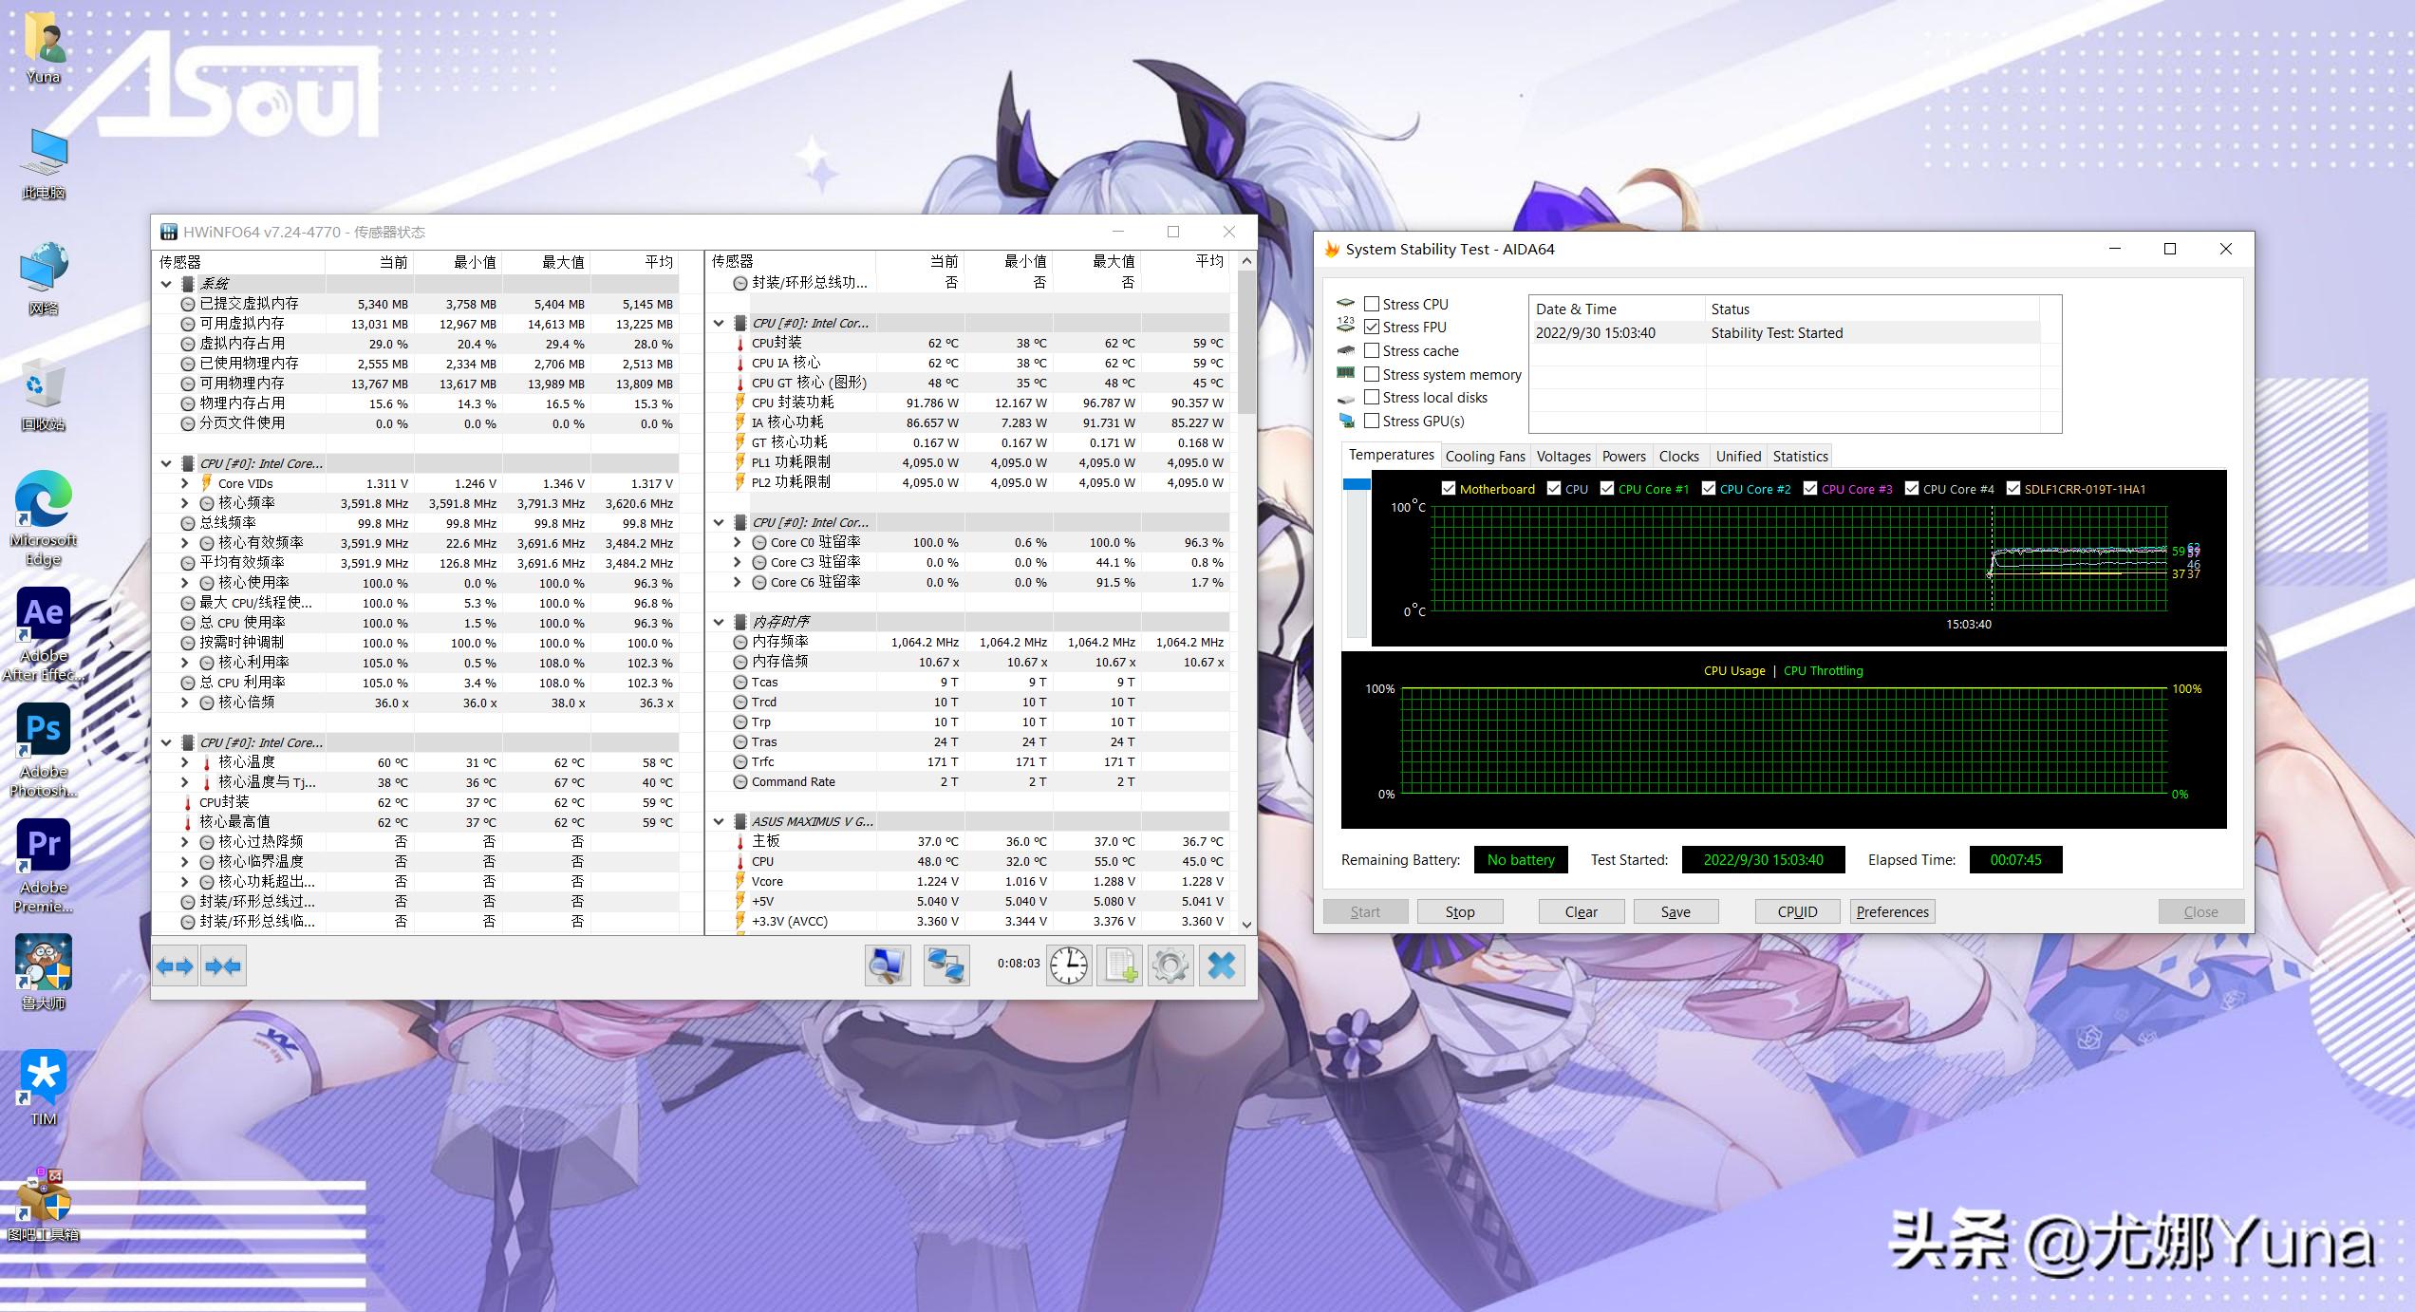
Task: Open remote sensor monitoring icon in HWiNFO
Action: point(945,965)
